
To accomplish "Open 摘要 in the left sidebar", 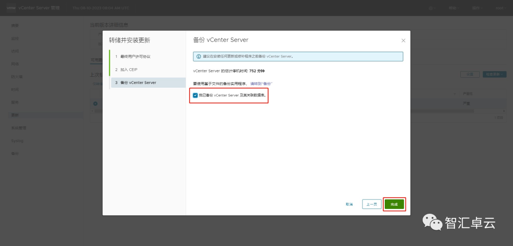I will [15, 26].
